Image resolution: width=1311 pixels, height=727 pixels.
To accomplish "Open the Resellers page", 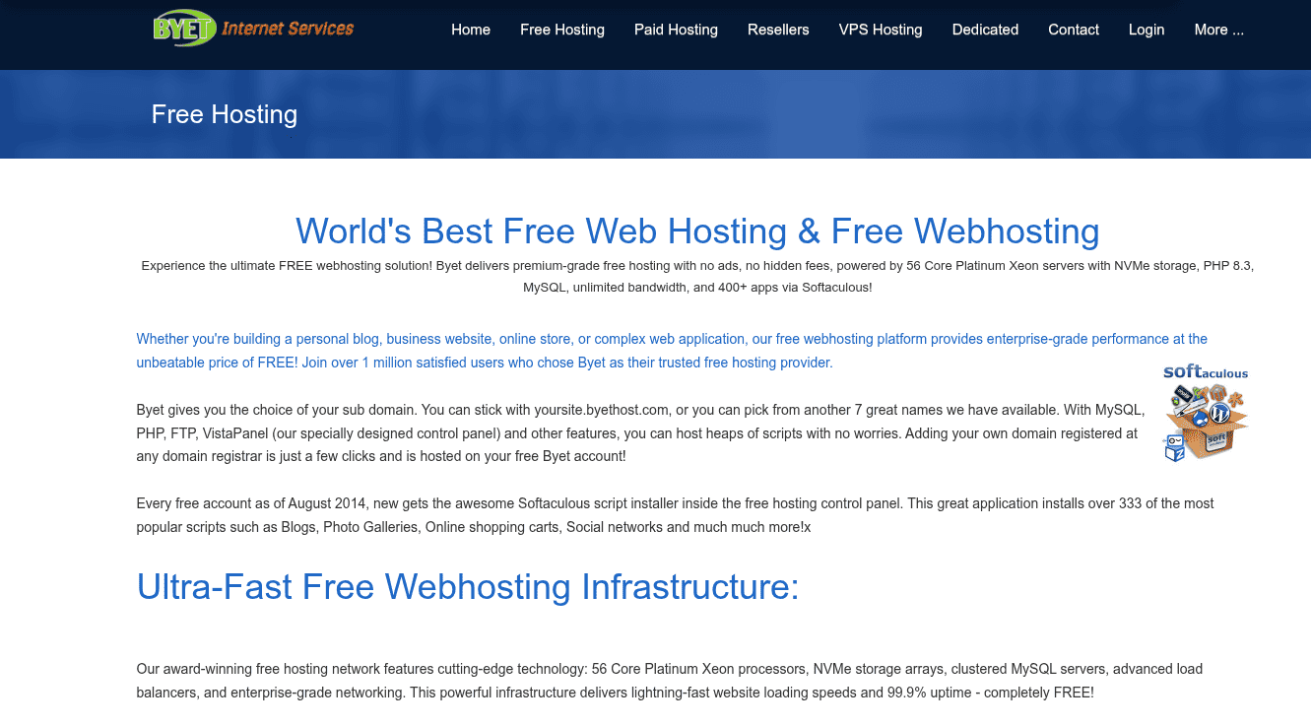I will click(778, 30).
